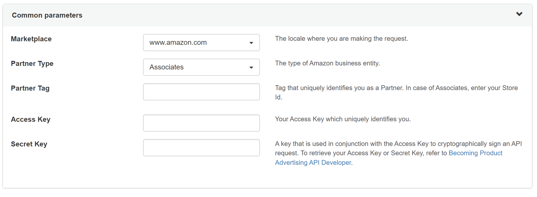Click the Partner Type dropdown arrow
537x197 pixels.
[x=251, y=67]
